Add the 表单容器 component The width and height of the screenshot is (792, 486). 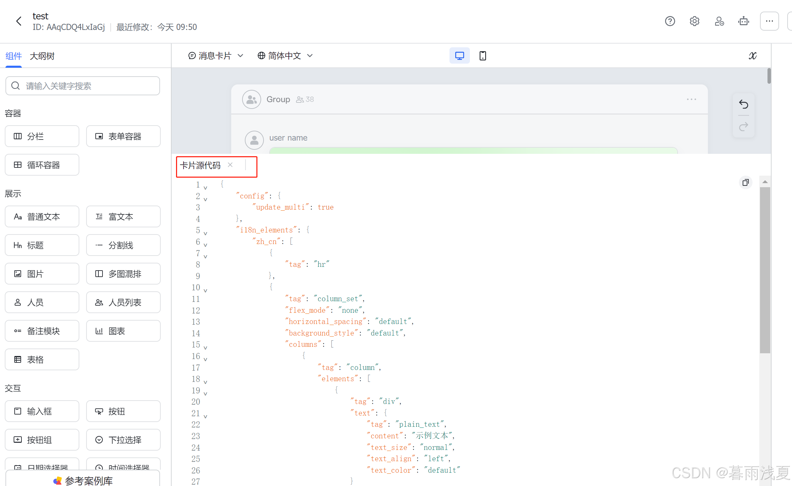click(123, 136)
